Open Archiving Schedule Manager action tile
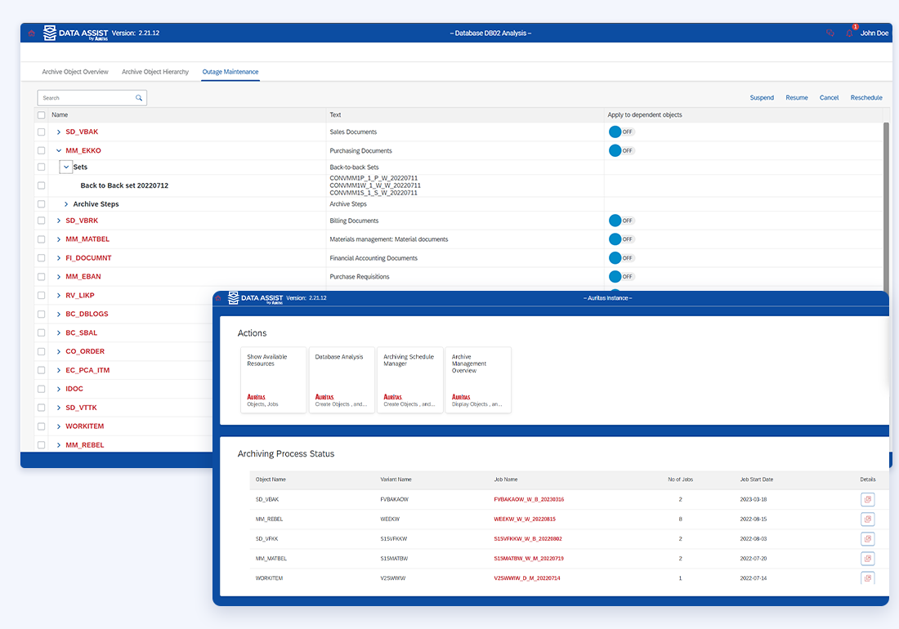The image size is (899, 629). pyautogui.click(x=409, y=380)
